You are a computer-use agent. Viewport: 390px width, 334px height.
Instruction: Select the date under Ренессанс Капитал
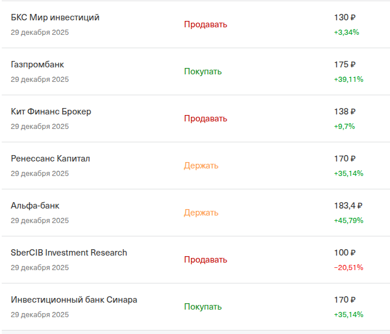pyautogui.click(x=40, y=174)
